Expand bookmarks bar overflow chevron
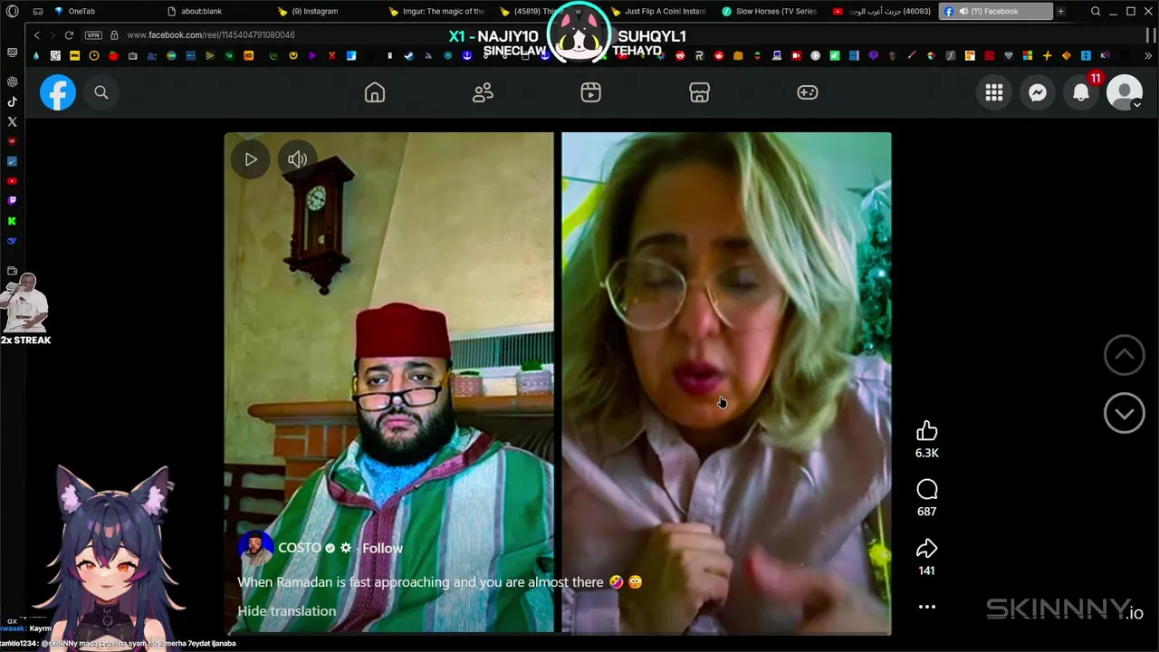The width and height of the screenshot is (1159, 652). (1147, 55)
